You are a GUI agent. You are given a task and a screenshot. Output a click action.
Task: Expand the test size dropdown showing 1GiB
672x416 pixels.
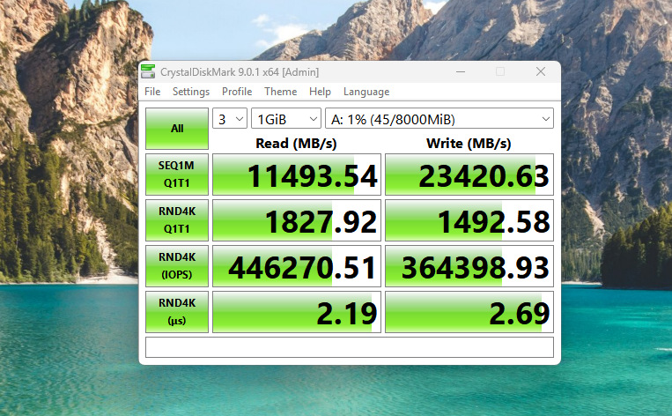coord(286,119)
